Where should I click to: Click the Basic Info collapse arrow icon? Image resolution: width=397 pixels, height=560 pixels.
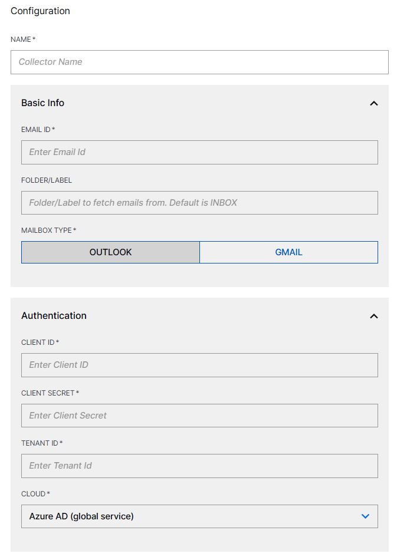pyautogui.click(x=374, y=103)
